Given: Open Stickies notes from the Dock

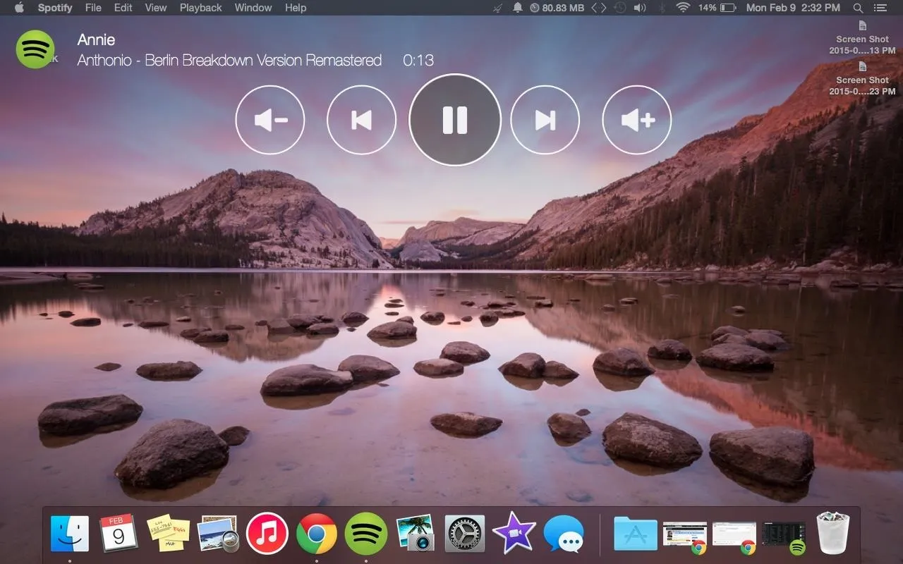Looking at the screenshot, I should coord(168,534).
